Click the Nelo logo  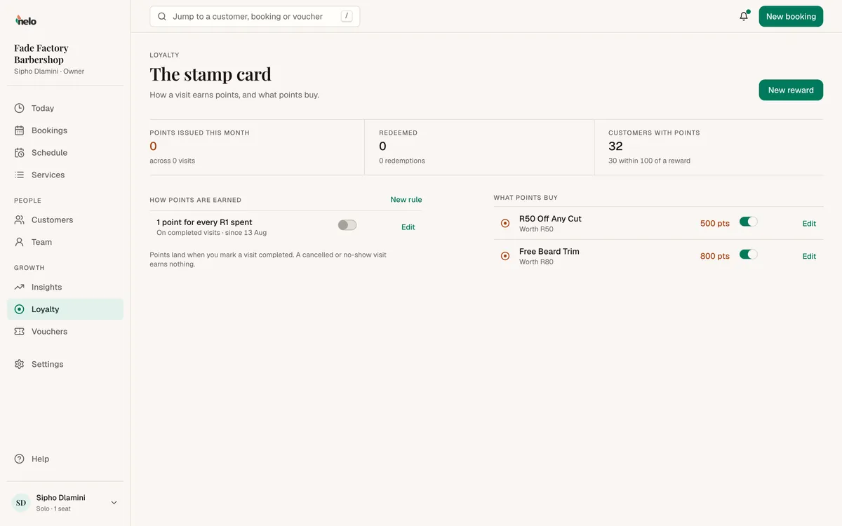(26, 20)
